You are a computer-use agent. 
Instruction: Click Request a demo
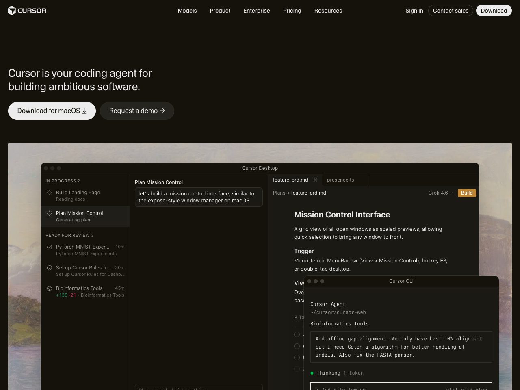pyautogui.click(x=137, y=111)
